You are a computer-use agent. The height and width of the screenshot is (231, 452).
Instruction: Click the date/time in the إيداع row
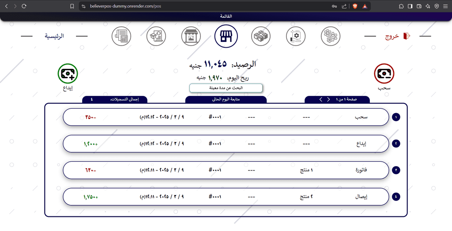pos(162,144)
